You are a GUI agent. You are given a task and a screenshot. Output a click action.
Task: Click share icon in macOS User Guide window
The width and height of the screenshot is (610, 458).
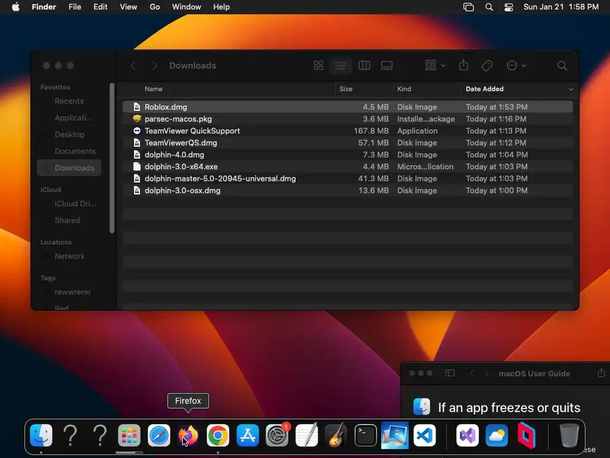[x=601, y=373]
